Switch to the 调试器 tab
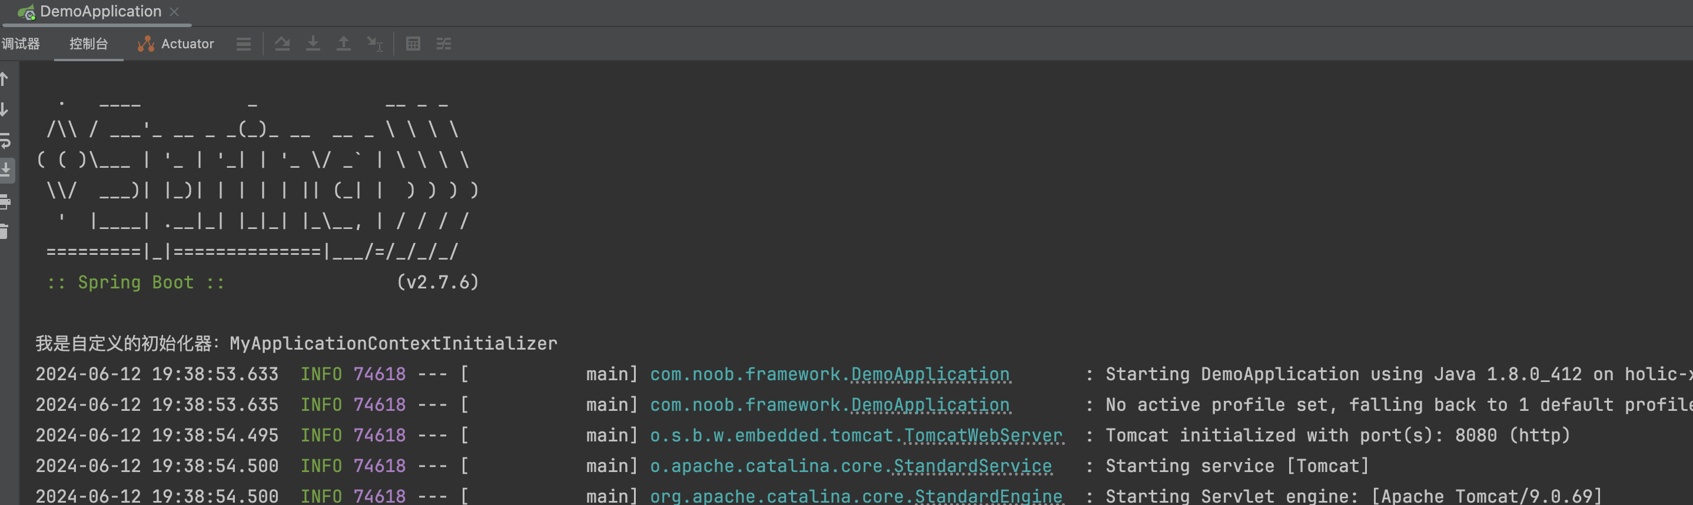The width and height of the screenshot is (1693, 505). [21, 44]
